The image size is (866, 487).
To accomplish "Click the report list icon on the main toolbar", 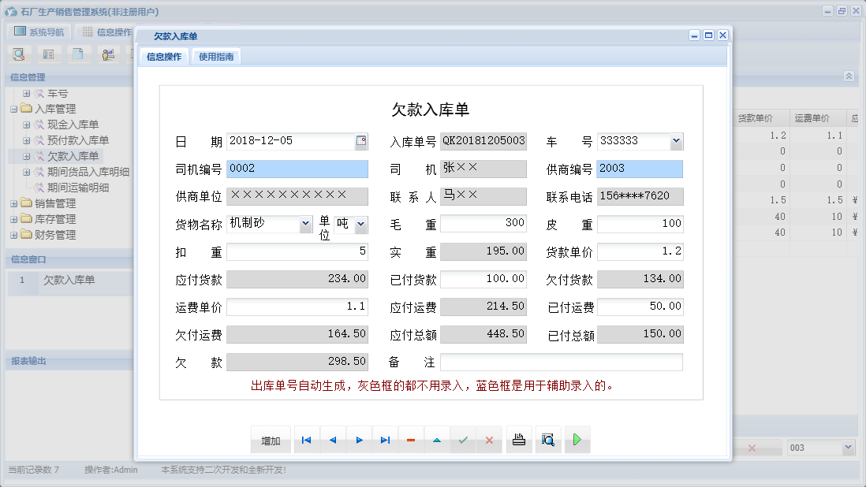I will [49, 54].
